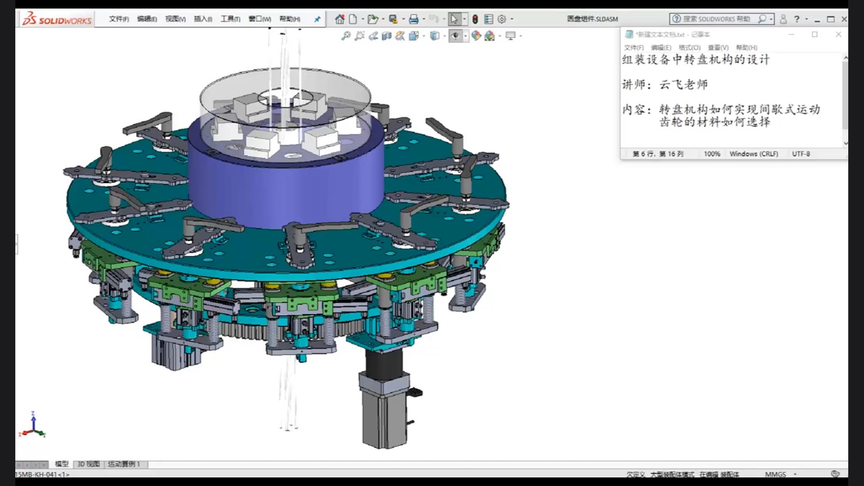Open the 帮助(H) menu in Notepad
Viewport: 864px width, 486px height.
(x=747, y=48)
